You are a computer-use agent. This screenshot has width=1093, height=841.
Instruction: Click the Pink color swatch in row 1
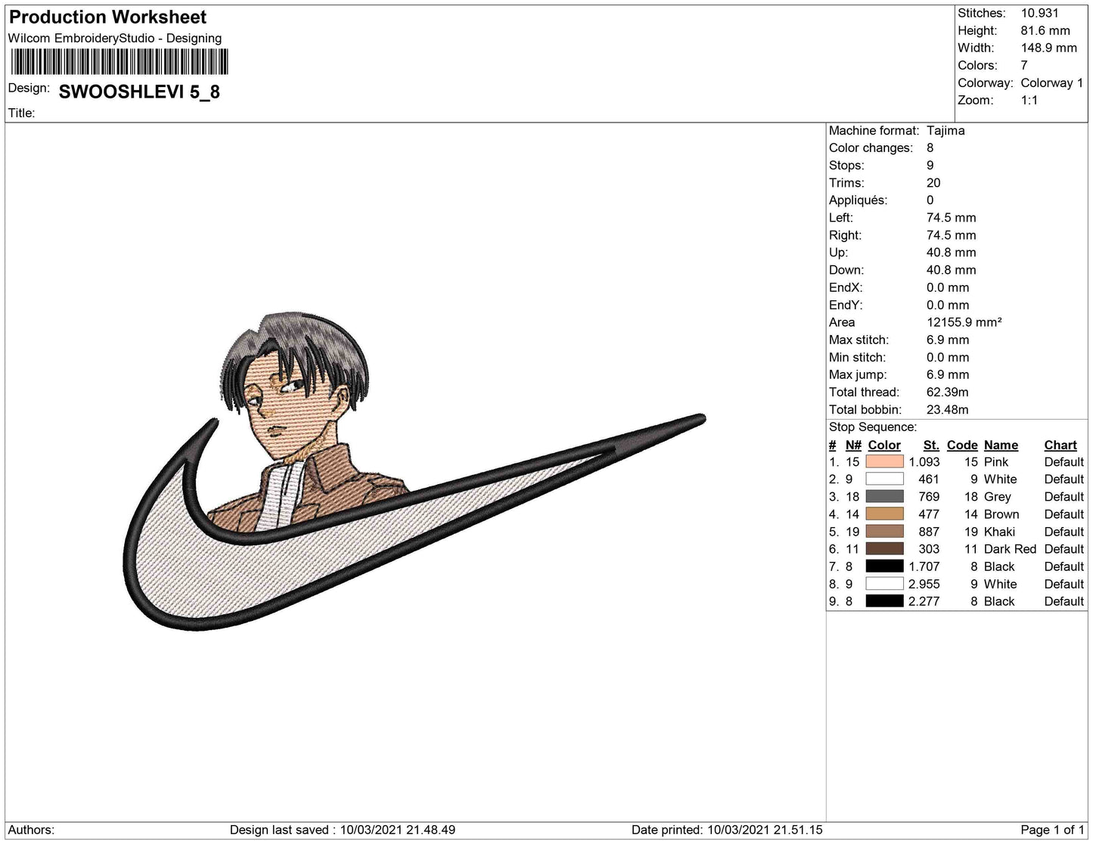pos(884,461)
